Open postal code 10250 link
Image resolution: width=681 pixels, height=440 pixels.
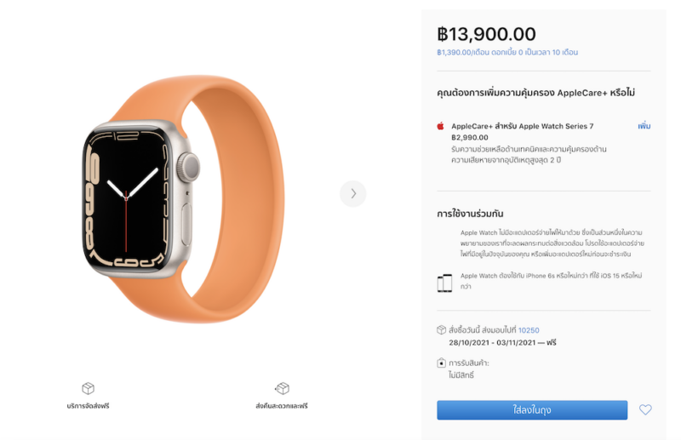[x=529, y=330]
